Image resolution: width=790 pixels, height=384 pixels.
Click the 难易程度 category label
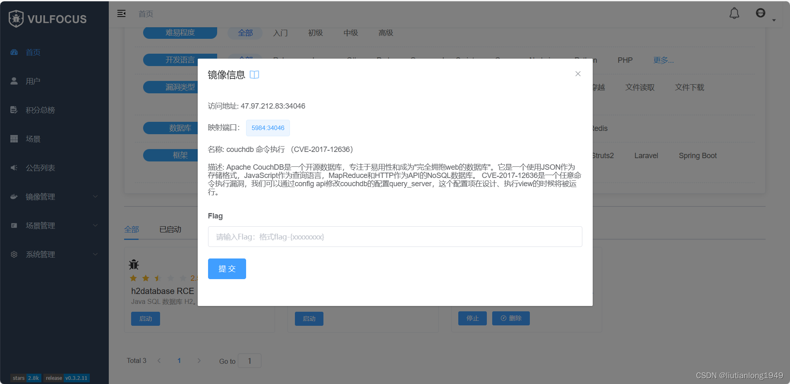(180, 33)
